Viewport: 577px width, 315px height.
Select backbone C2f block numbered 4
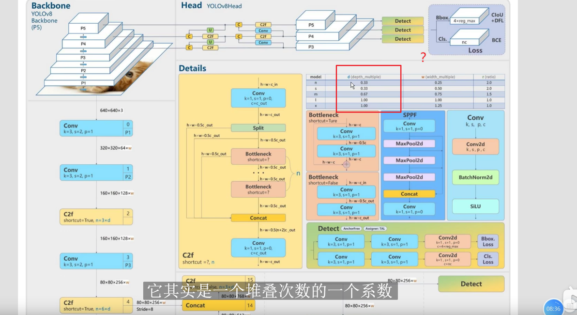[x=96, y=305]
